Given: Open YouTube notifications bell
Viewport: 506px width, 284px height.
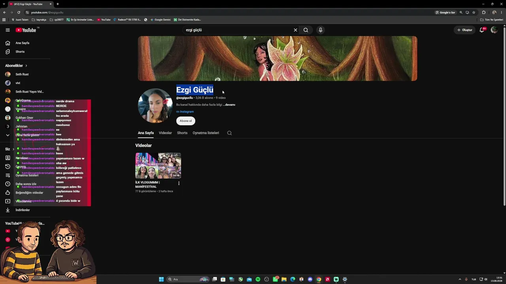Looking at the screenshot, I should point(482,30).
